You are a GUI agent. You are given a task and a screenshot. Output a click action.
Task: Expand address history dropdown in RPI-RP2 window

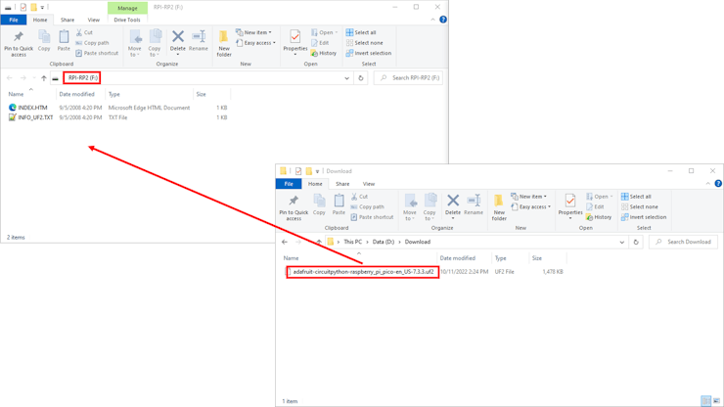pos(346,78)
